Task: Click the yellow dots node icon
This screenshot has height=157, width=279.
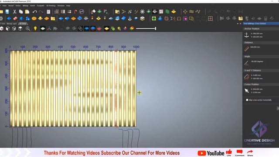Action: point(185,12)
